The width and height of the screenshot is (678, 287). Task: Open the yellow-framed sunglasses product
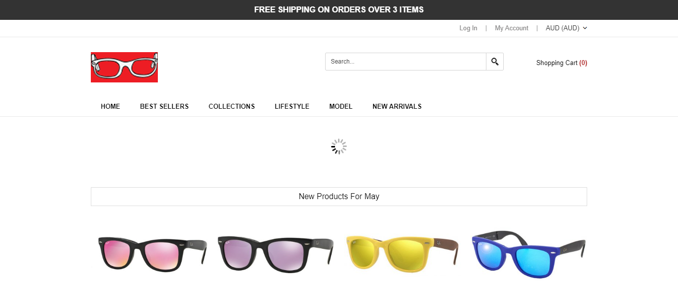402,253
